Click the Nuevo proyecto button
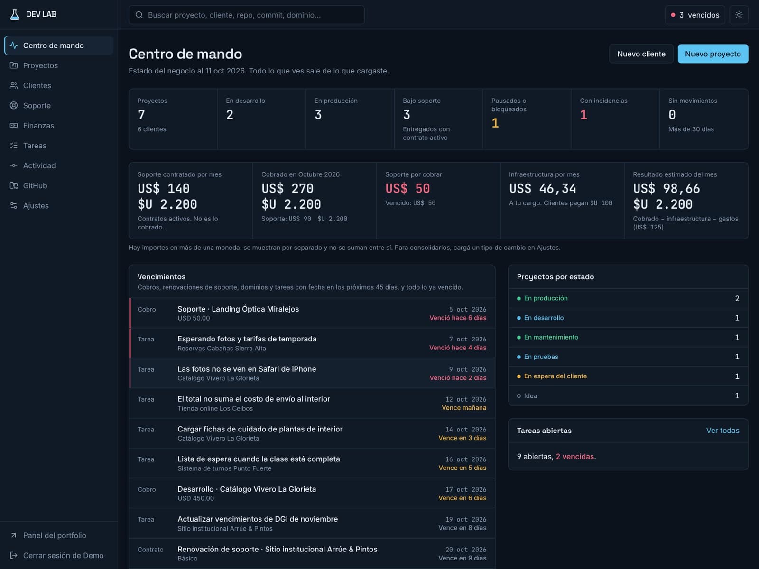 (713, 54)
